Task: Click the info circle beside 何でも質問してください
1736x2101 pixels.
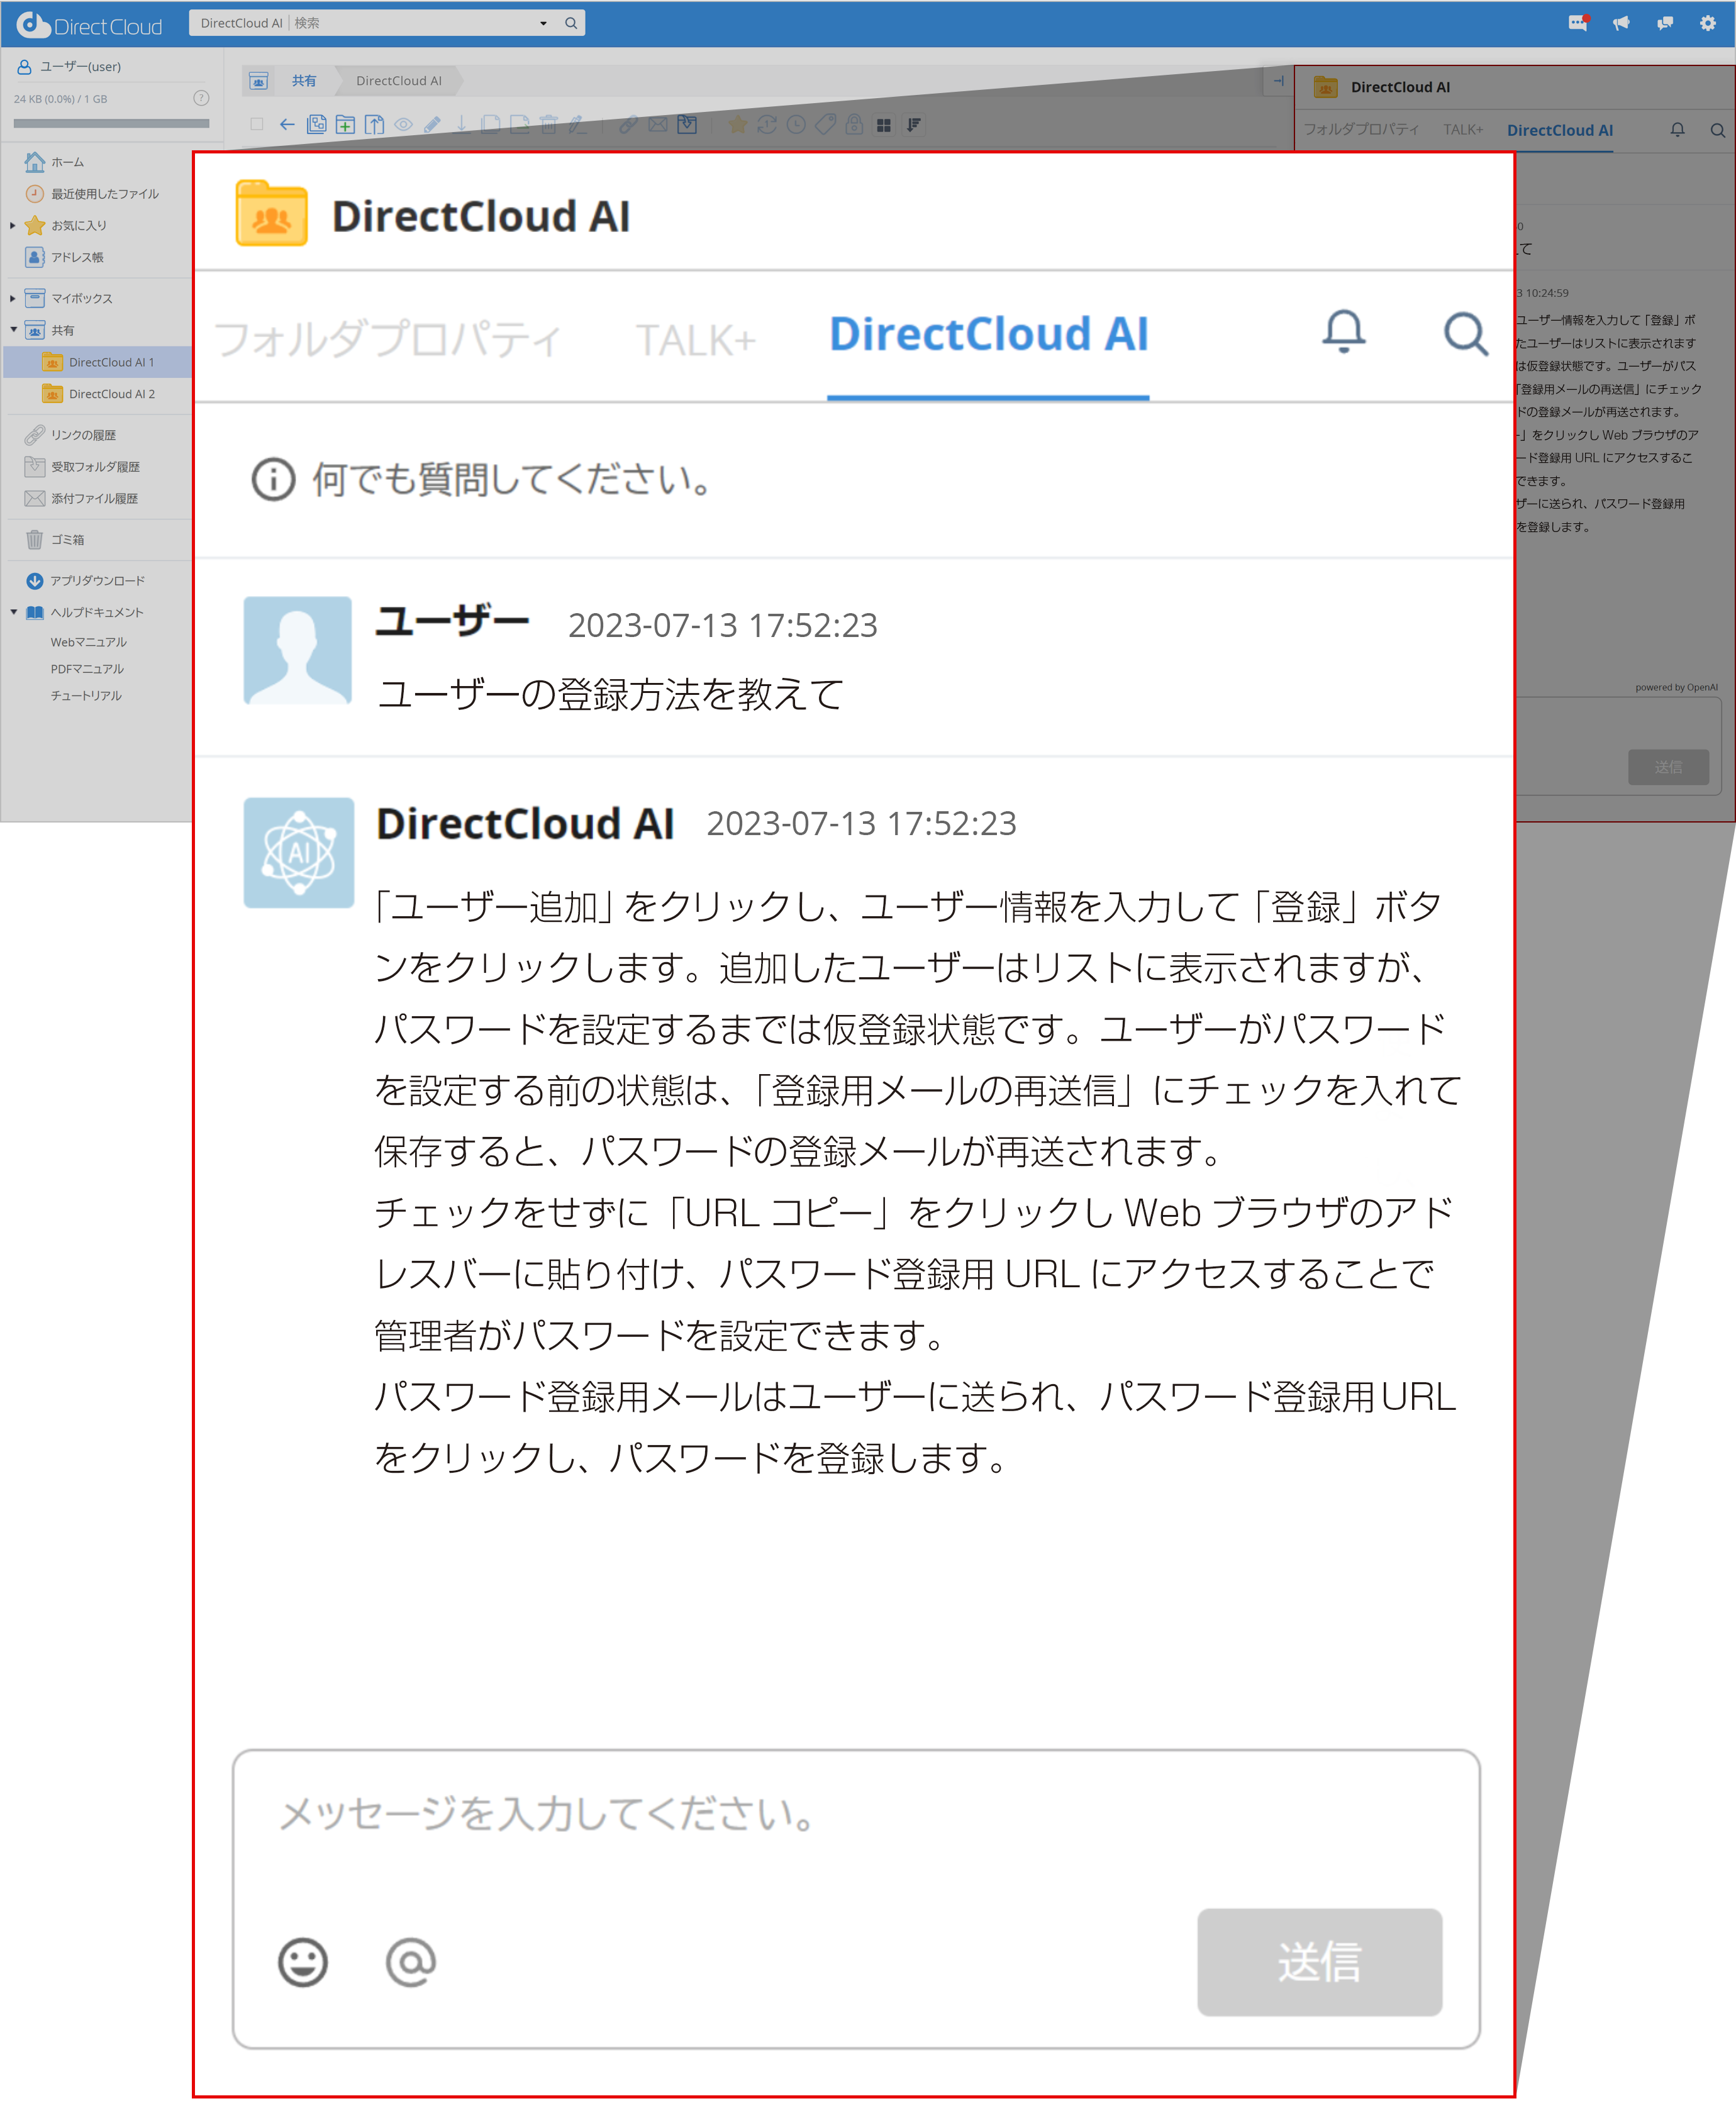Action: tap(273, 479)
